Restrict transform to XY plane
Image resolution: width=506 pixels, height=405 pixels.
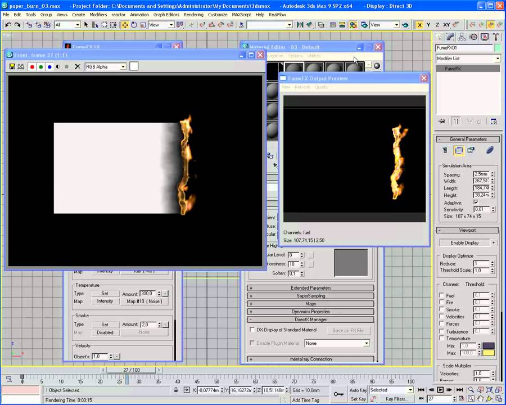coord(446,25)
